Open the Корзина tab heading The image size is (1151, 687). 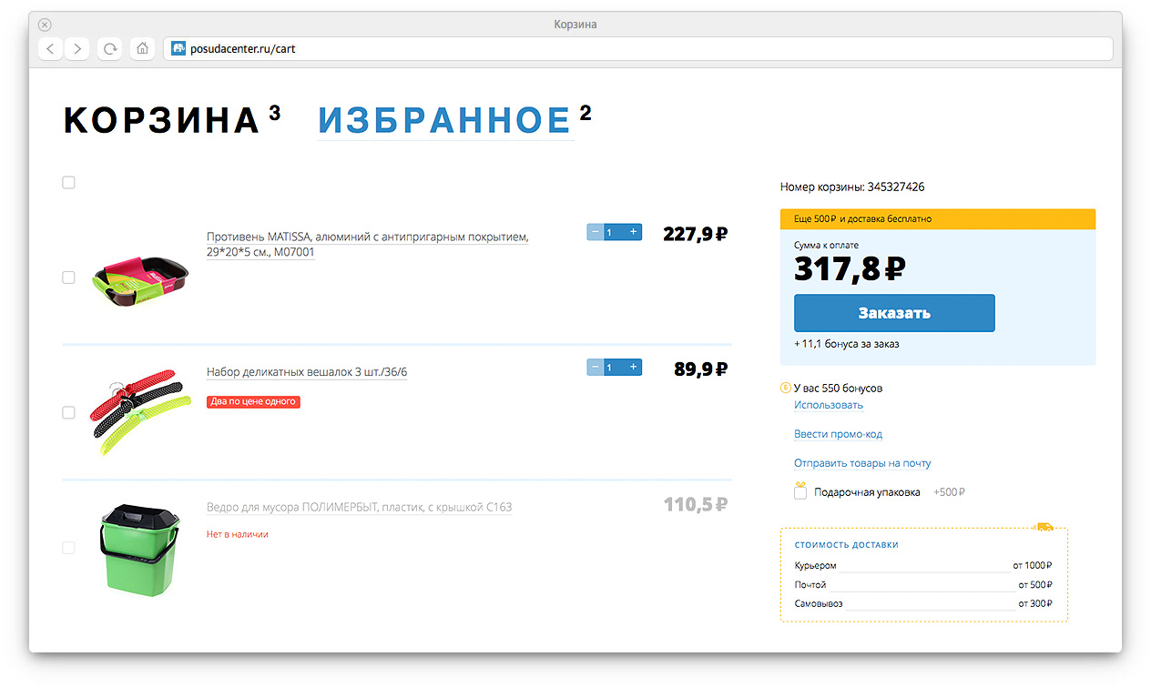pyautogui.click(x=162, y=121)
